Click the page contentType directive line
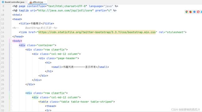Screen dimensions: 202x112 pyautogui.click(x=65, y=6)
